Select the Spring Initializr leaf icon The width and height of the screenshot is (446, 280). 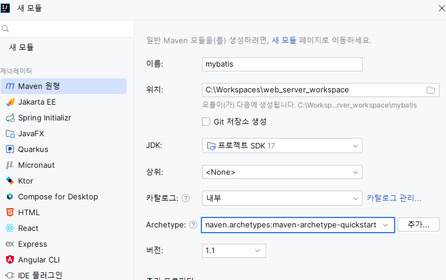[x=10, y=117]
